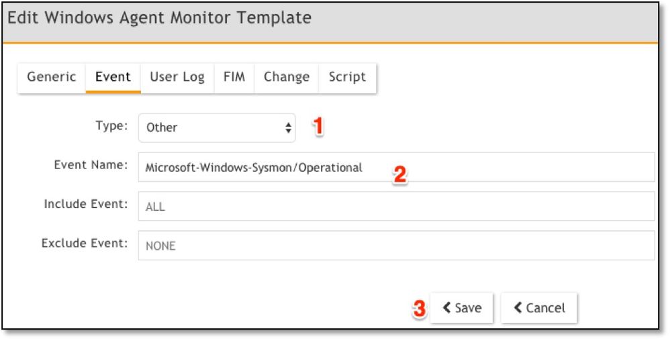The width and height of the screenshot is (670, 339).
Task: Open the Script tab
Action: click(x=347, y=77)
